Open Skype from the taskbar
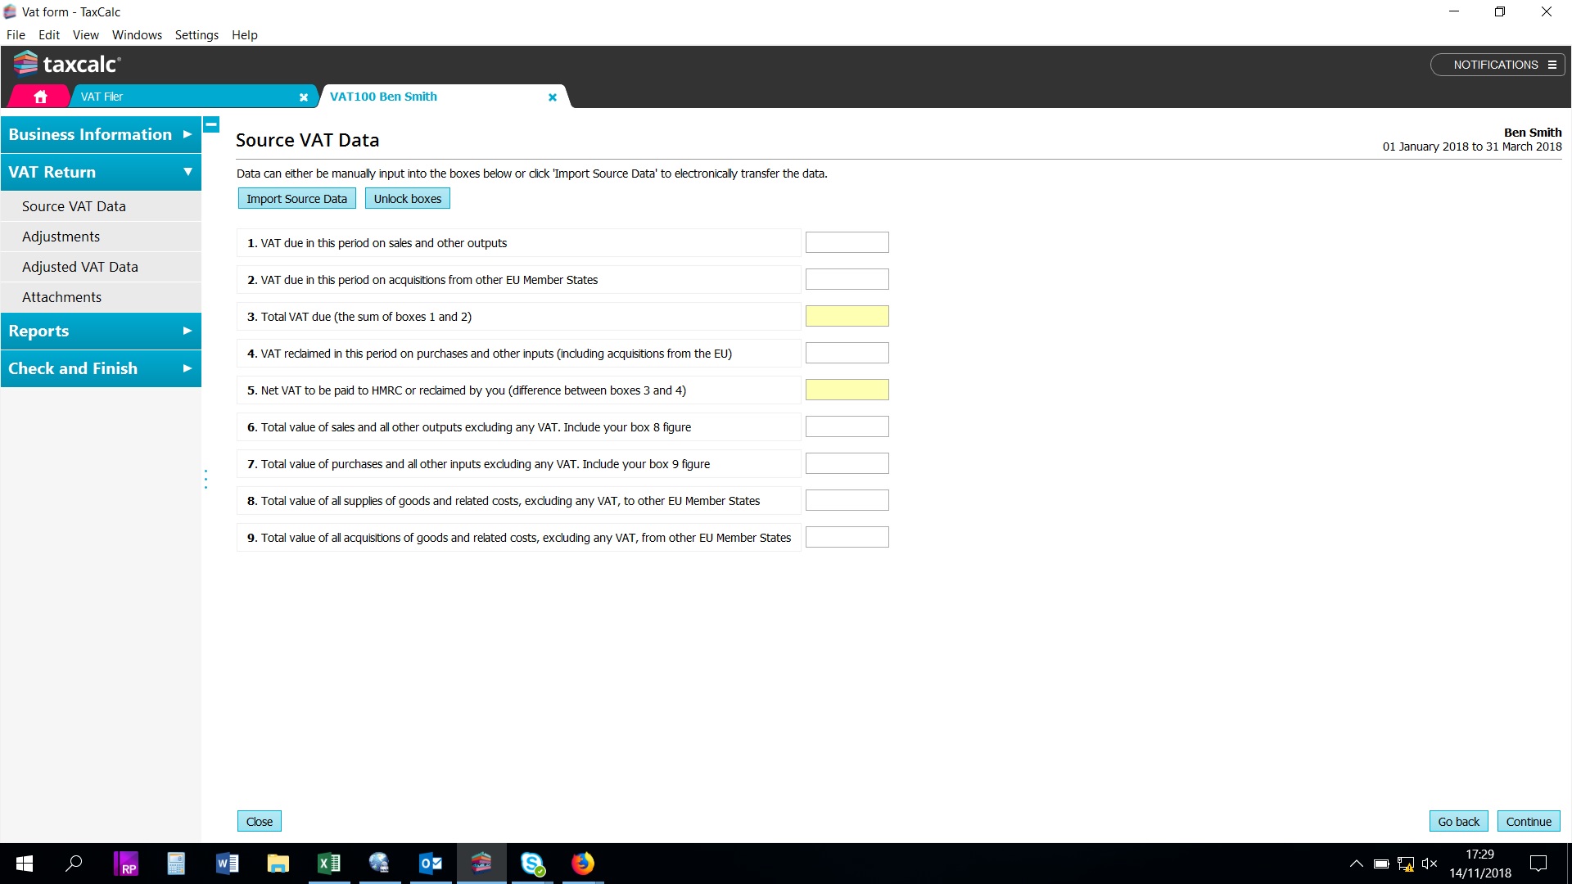 (x=532, y=863)
